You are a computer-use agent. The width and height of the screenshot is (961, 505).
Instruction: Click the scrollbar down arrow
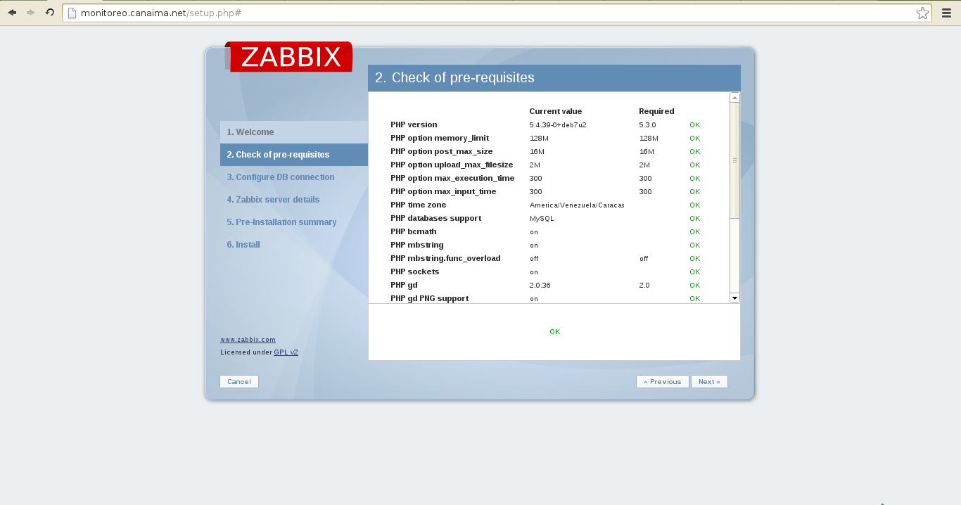click(x=734, y=298)
